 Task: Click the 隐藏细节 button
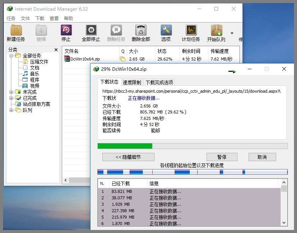[128, 157]
